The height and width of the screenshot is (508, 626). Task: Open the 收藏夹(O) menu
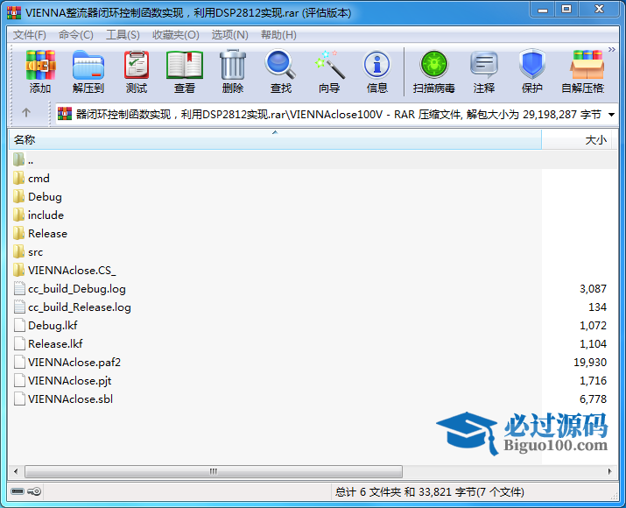[176, 35]
